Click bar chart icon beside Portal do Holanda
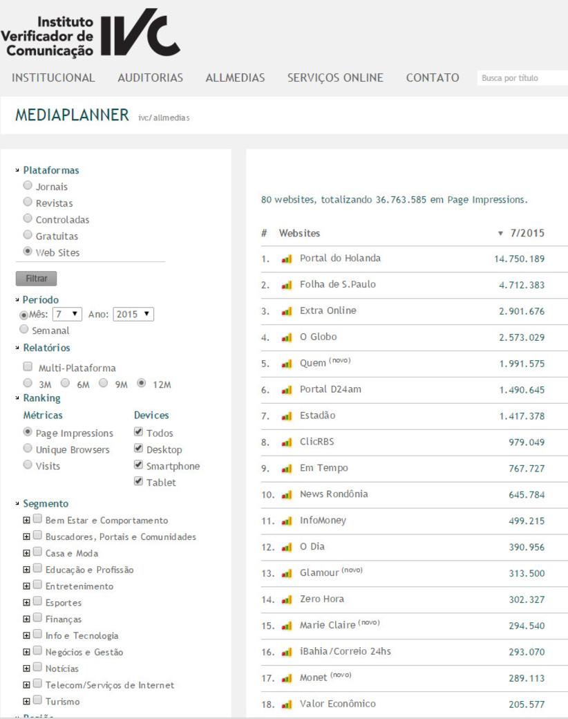568x719 pixels. (x=287, y=259)
